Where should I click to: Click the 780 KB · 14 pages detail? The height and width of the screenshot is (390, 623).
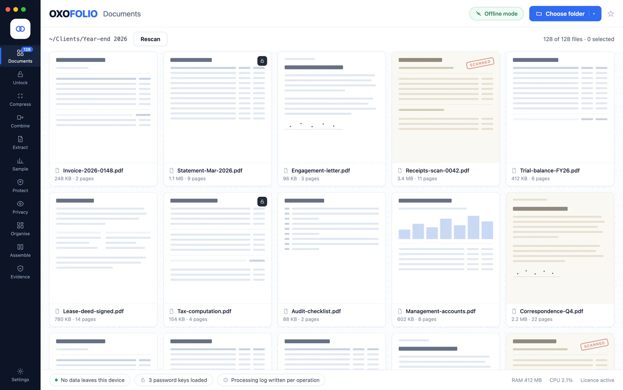[x=75, y=319]
